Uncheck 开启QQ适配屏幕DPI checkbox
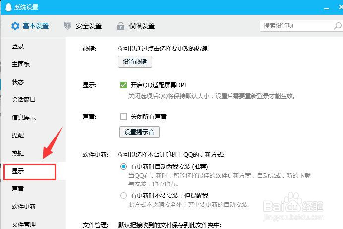 123,85
